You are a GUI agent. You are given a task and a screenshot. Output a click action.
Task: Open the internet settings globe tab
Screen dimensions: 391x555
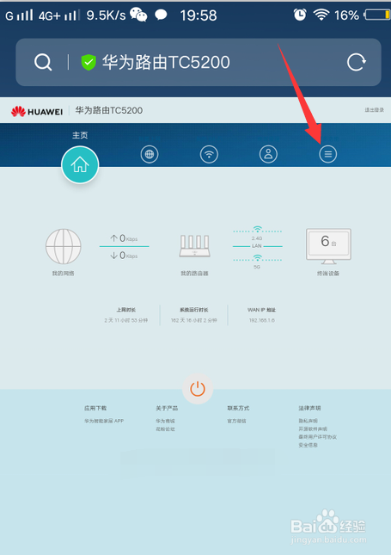150,154
